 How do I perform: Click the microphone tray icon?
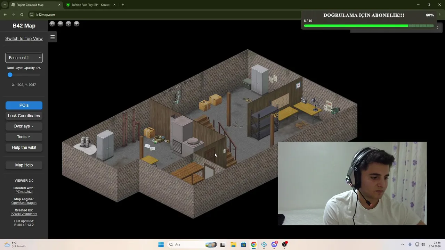point(410,244)
